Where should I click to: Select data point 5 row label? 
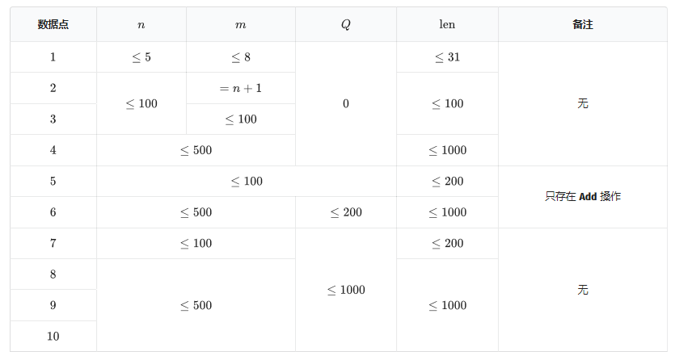[53, 182]
